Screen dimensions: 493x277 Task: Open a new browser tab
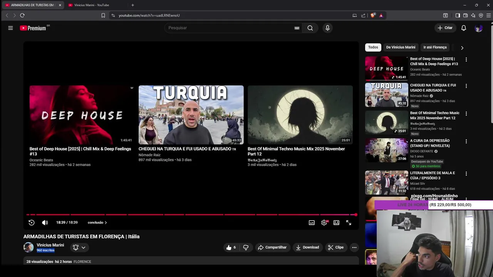[132, 5]
